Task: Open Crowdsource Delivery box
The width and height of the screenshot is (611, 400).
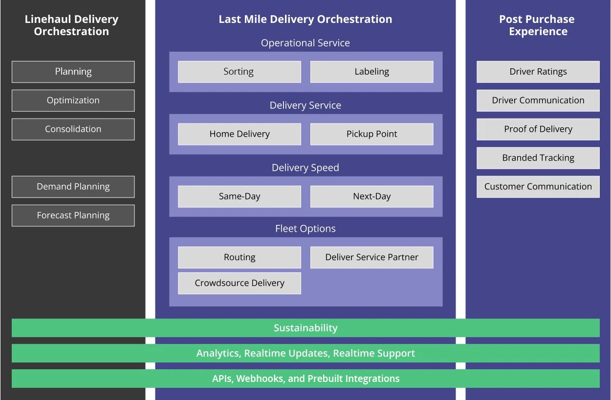Action: [x=239, y=283]
